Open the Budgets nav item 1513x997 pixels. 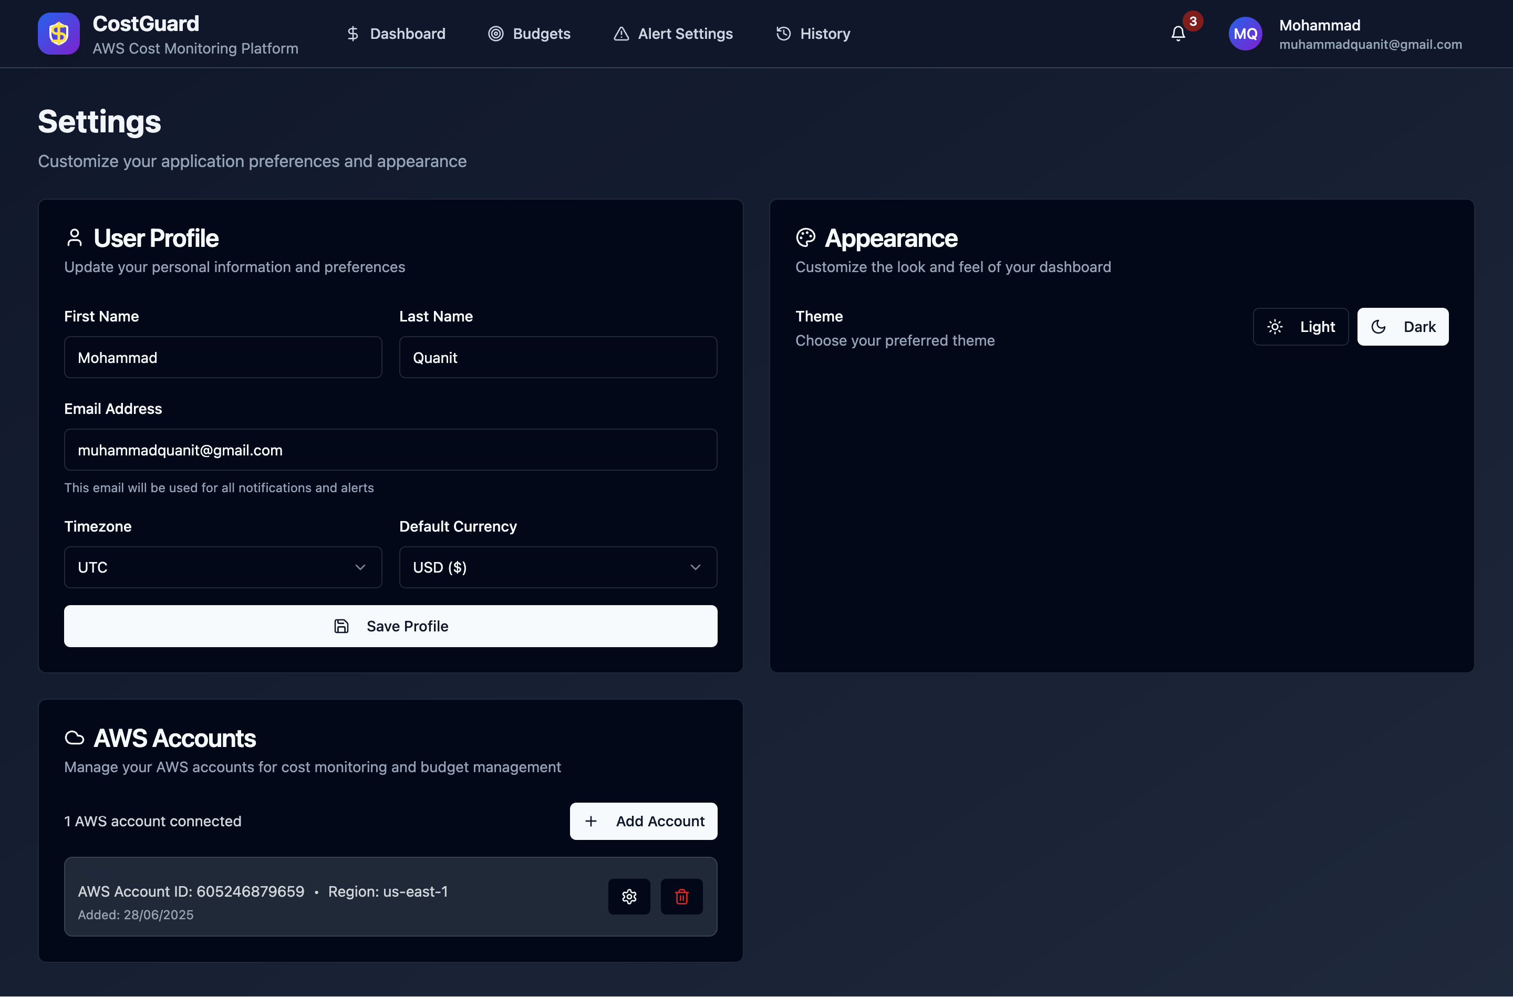(x=529, y=34)
